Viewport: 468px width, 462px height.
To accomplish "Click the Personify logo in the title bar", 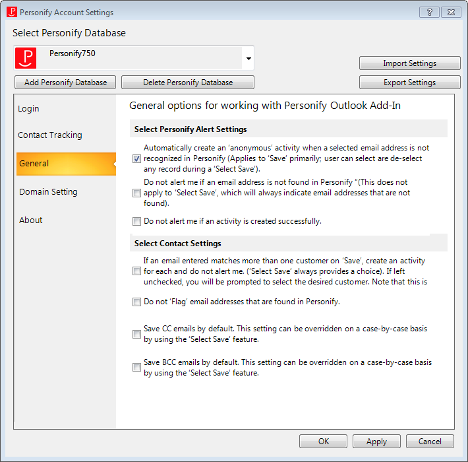I will 12,13.
